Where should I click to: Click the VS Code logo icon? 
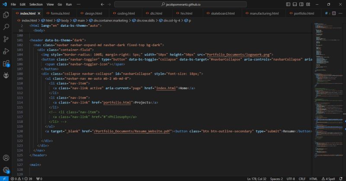[x=4, y=4]
